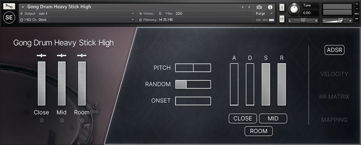Open the instrument info icon
Screen dimensions: 361x145
[270, 7]
